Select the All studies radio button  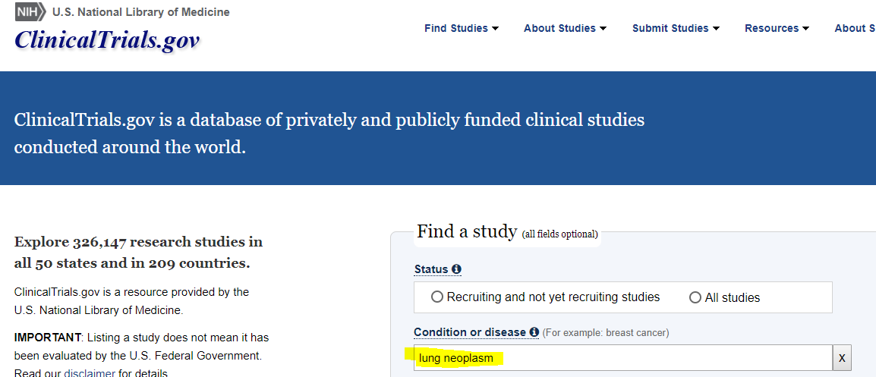pos(695,297)
